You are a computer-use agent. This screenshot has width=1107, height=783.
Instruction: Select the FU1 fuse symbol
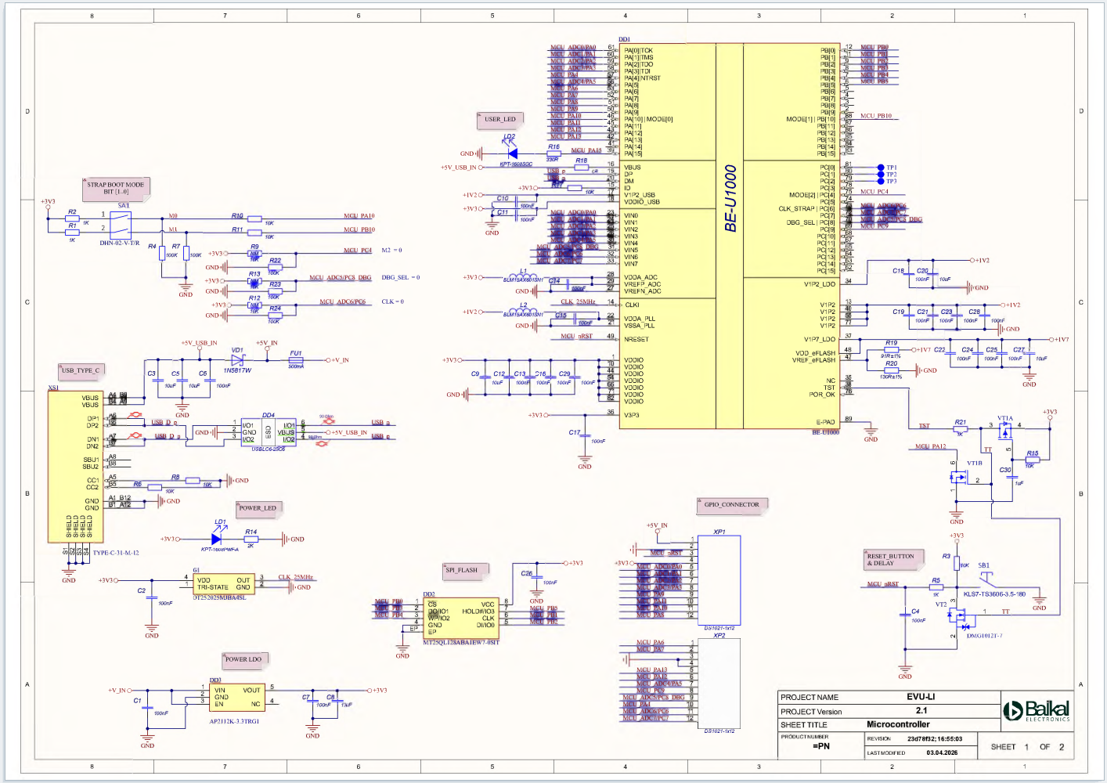pyautogui.click(x=296, y=360)
